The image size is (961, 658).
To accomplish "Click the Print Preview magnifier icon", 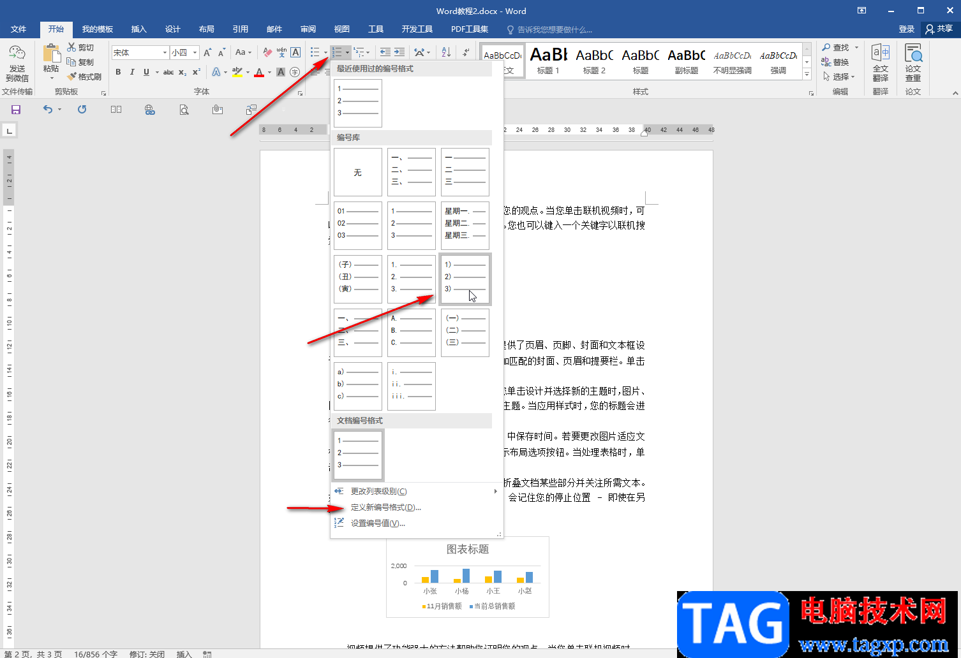I will pos(184,110).
